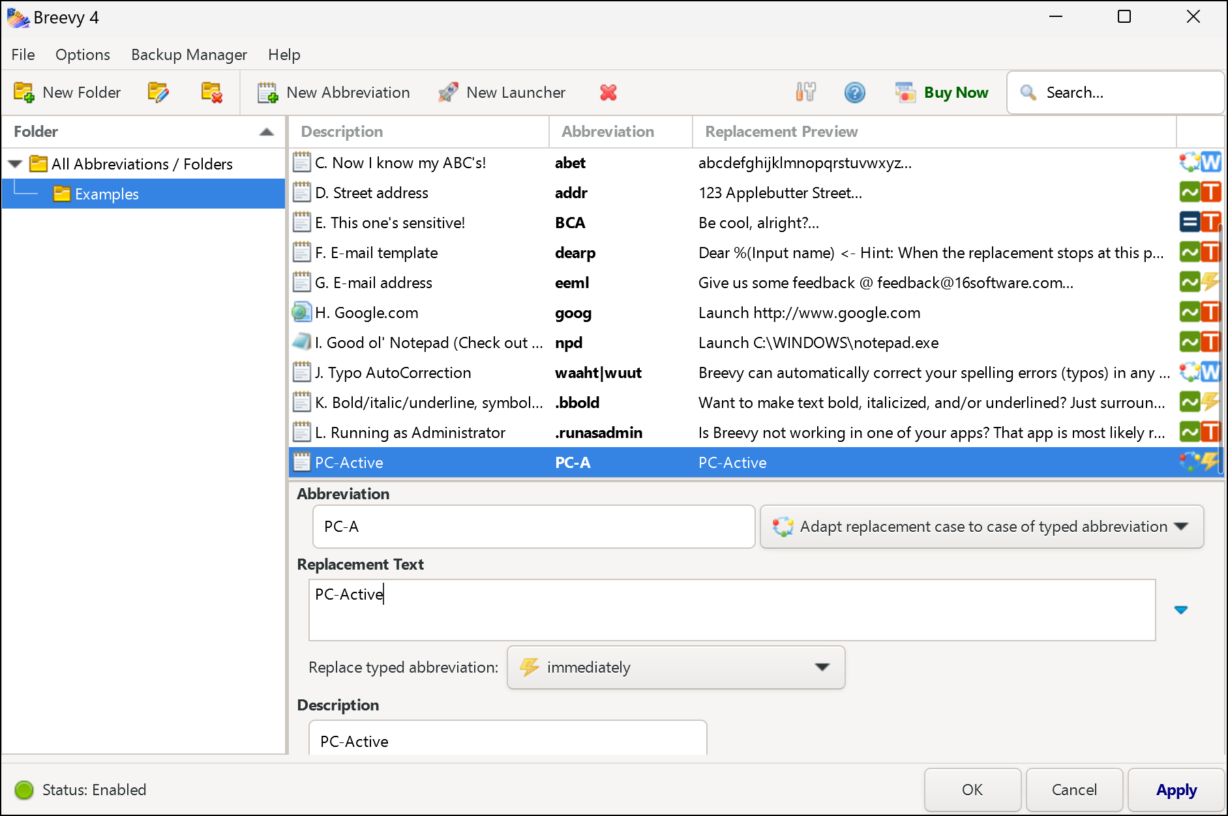Click the Buy Now link text
The image size is (1228, 816).
point(956,93)
